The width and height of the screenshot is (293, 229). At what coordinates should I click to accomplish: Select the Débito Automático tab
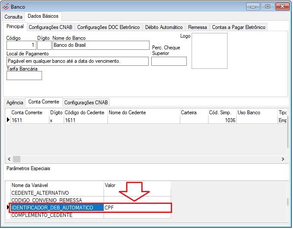click(164, 27)
